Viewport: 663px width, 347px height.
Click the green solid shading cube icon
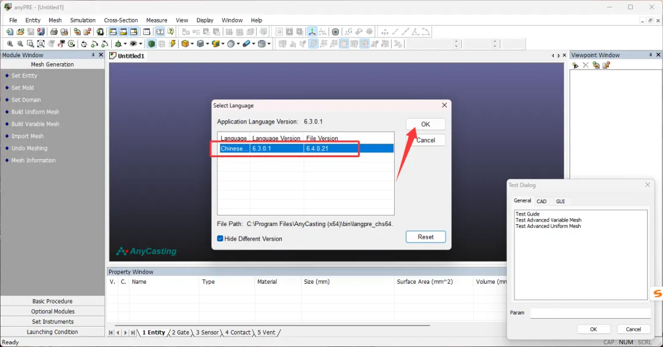(152, 44)
